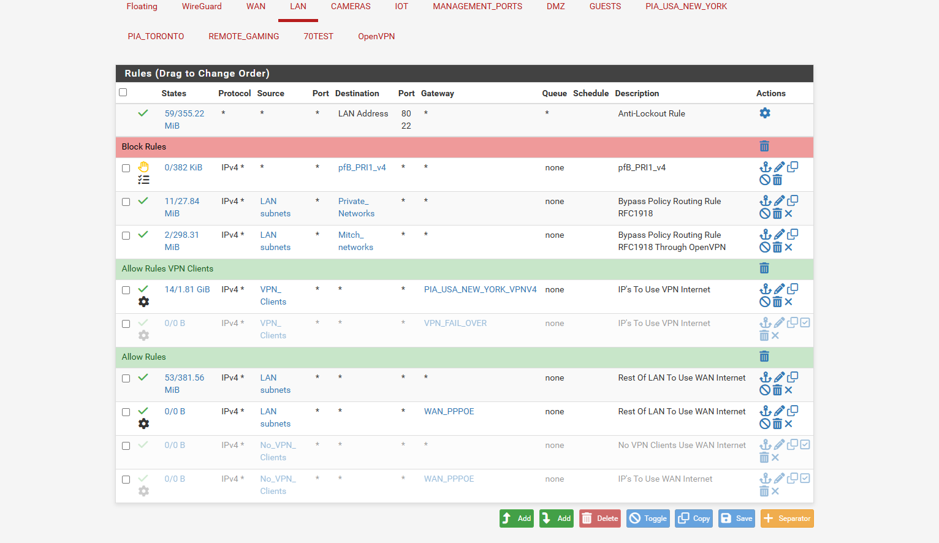This screenshot has width=939, height=543.
Task: Toggle the select-all rules checkbox in header
Action: pos(123,93)
